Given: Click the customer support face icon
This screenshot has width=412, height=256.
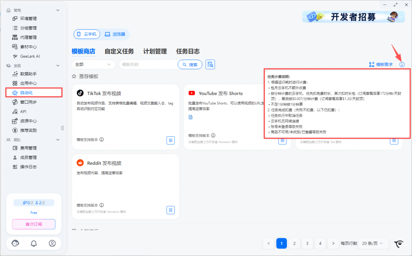Looking at the screenshot, I should coord(16,243).
